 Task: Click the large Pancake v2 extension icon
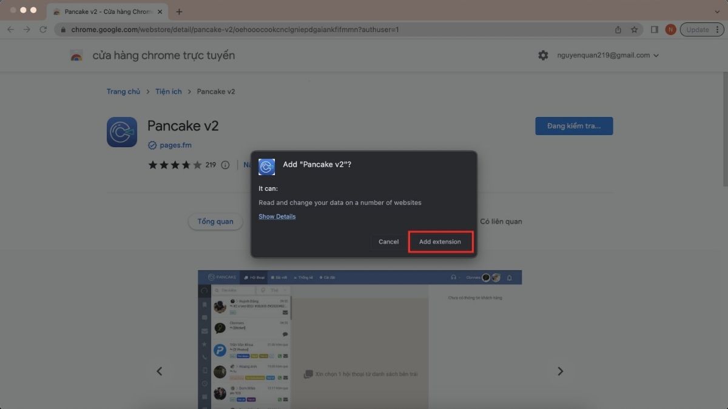122,132
